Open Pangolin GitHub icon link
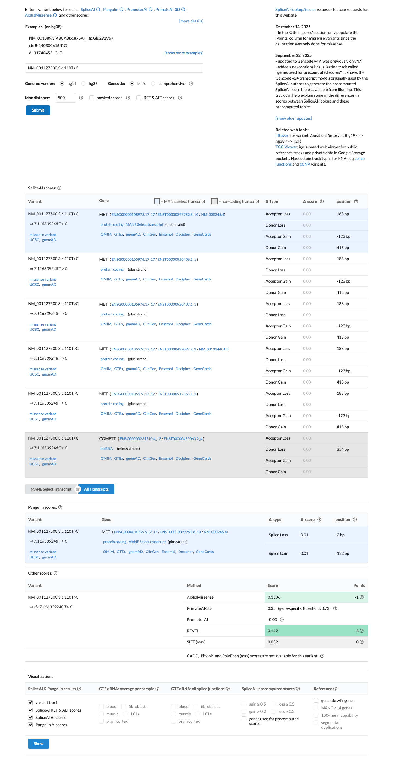The height and width of the screenshot is (764, 397). [x=122, y=10]
